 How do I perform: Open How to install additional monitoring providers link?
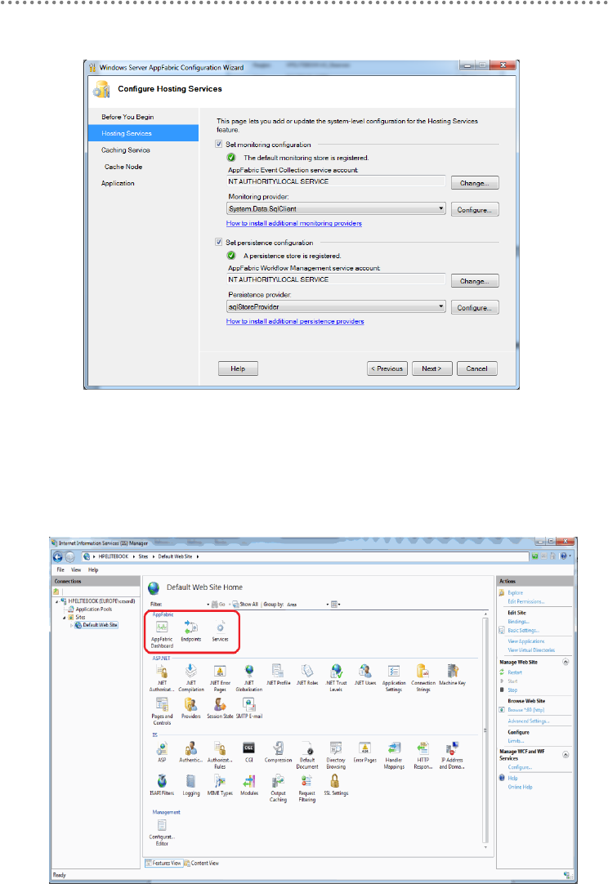[294, 223]
